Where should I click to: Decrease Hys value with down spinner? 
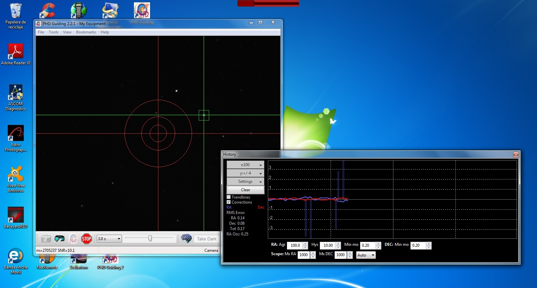click(x=338, y=247)
